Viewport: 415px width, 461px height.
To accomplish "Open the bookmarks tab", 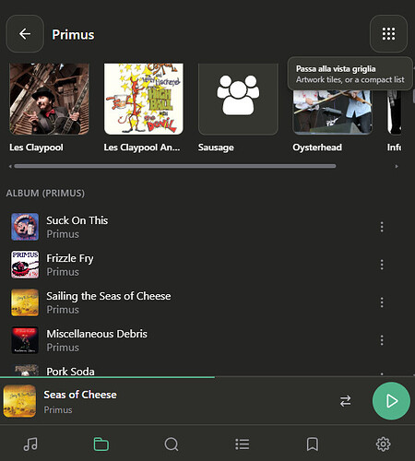I will coord(313,444).
